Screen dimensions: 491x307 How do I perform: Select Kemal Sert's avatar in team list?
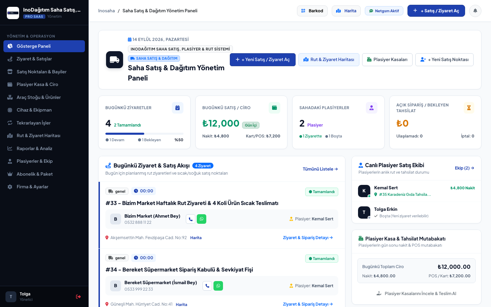click(x=364, y=191)
